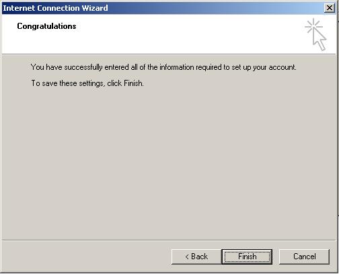Screen dimensions: 339x274
Task: Click the 'To save these settings' instruction line
Action: (87, 83)
